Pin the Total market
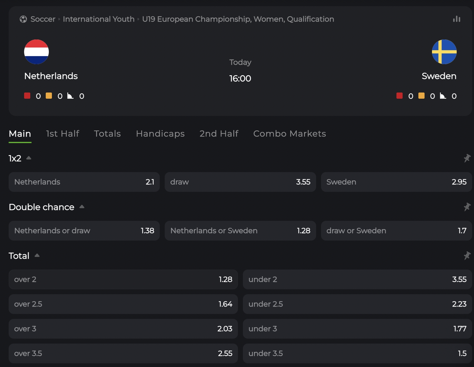This screenshot has height=367, width=474. tap(467, 256)
